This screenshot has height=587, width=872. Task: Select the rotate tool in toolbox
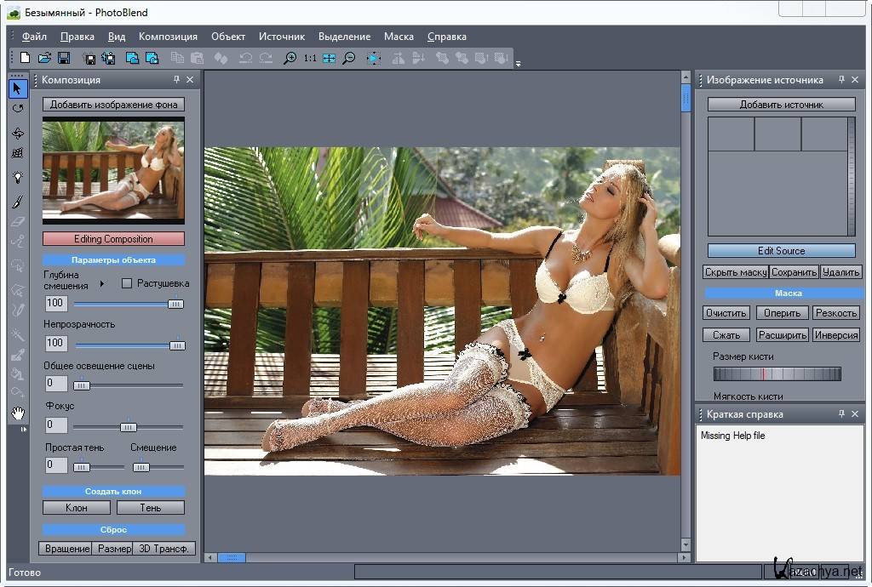coord(17,109)
